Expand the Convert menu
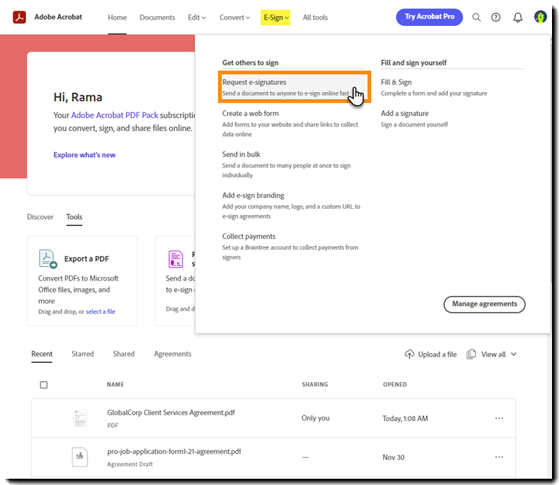Viewport: 559px width, 485px height. point(235,17)
